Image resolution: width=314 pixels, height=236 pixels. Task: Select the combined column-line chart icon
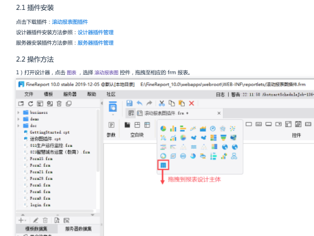point(173,138)
